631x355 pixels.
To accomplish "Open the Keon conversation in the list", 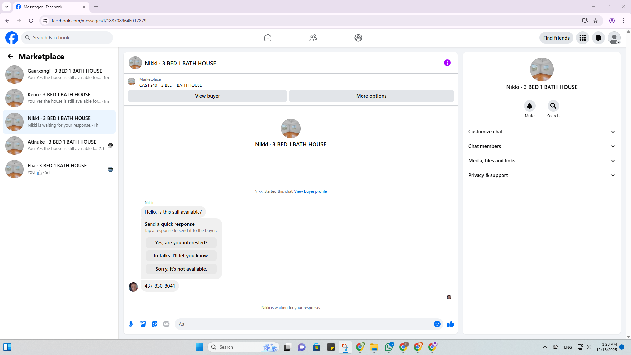I will click(x=59, y=98).
